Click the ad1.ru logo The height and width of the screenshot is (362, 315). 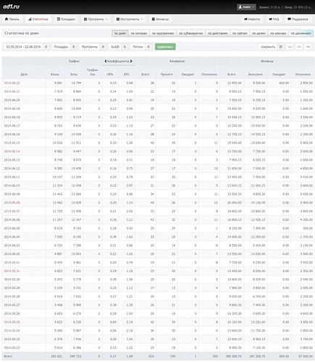(x=12, y=7)
